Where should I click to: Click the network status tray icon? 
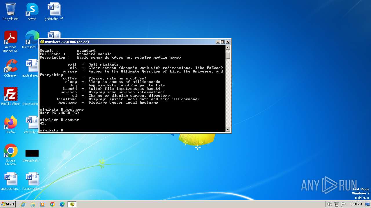[337, 204]
